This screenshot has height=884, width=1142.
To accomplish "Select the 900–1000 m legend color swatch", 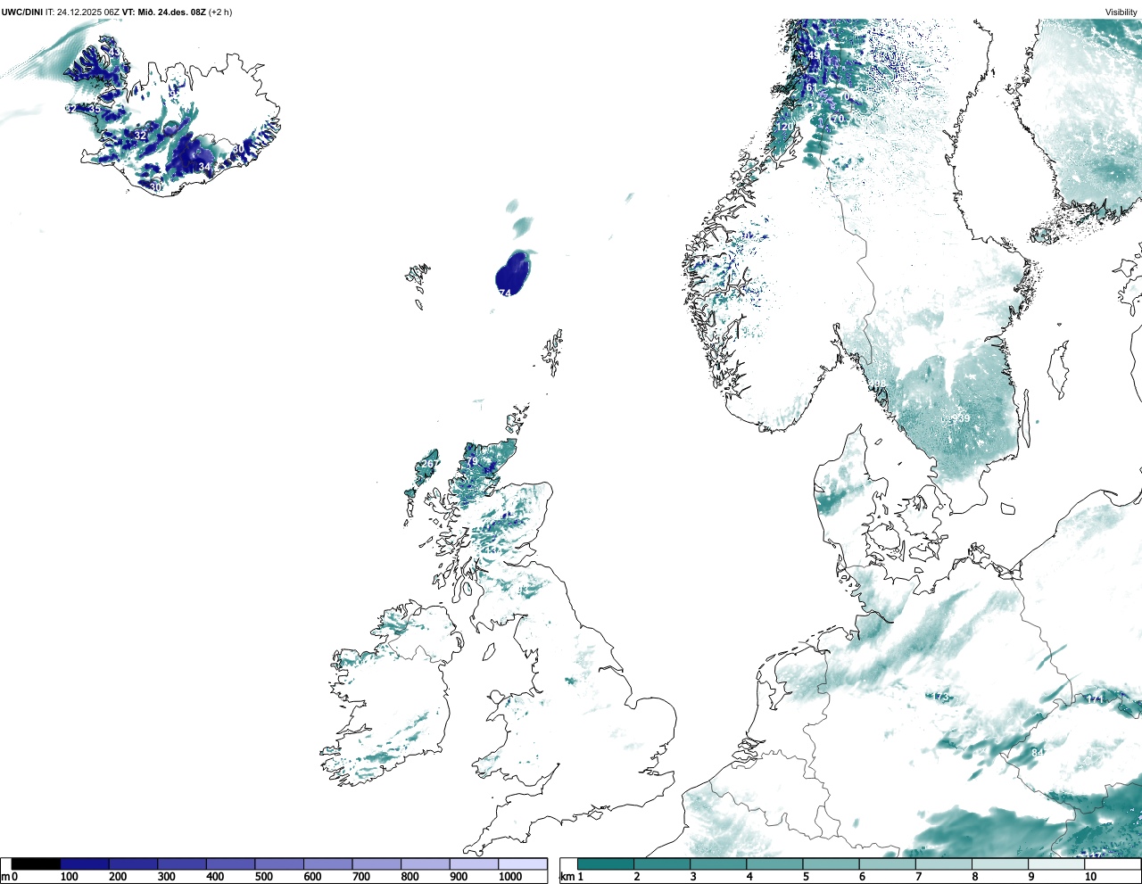I will (x=474, y=863).
